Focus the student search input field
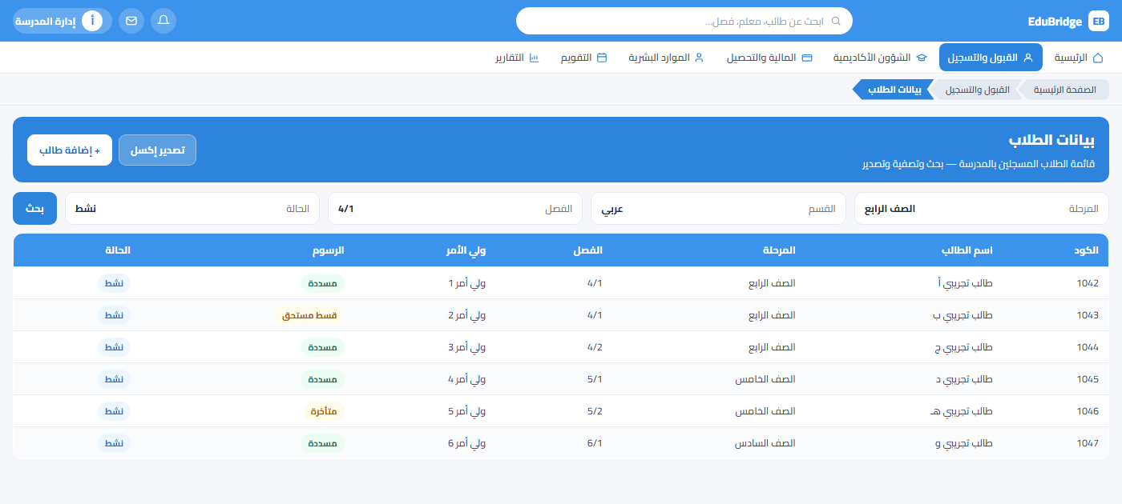Image resolution: width=1122 pixels, height=504 pixels. click(684, 22)
